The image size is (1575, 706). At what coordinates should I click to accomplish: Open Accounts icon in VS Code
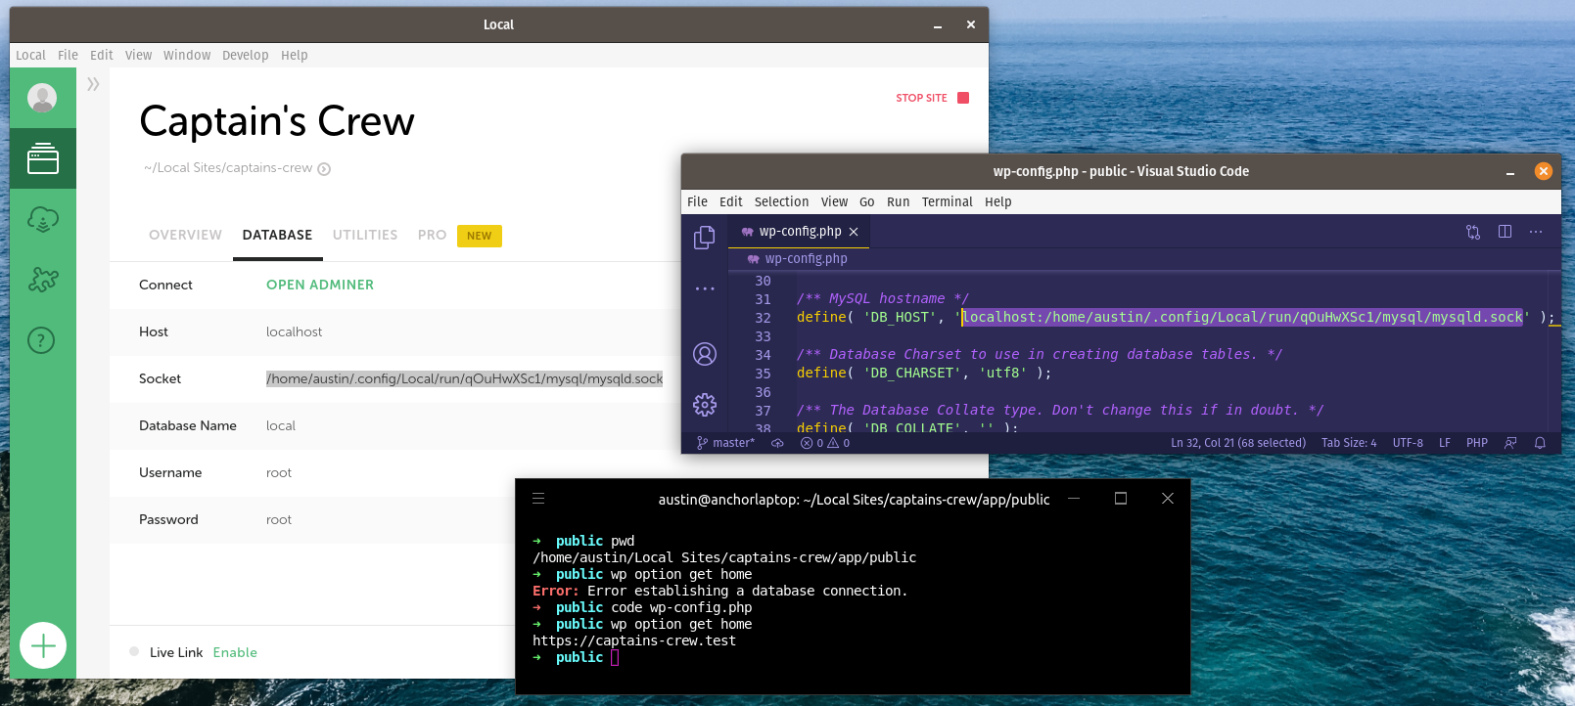[x=705, y=354]
